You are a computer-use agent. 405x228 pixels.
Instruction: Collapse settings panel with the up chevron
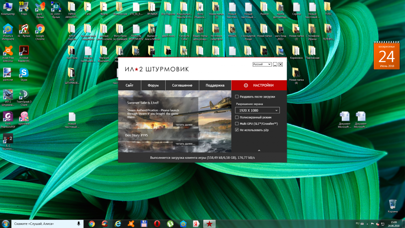tap(259, 150)
